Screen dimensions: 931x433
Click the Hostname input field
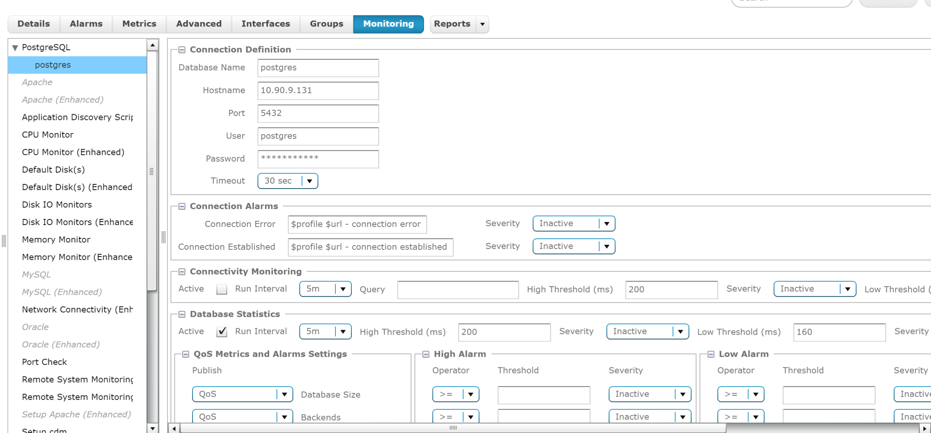[x=318, y=91]
